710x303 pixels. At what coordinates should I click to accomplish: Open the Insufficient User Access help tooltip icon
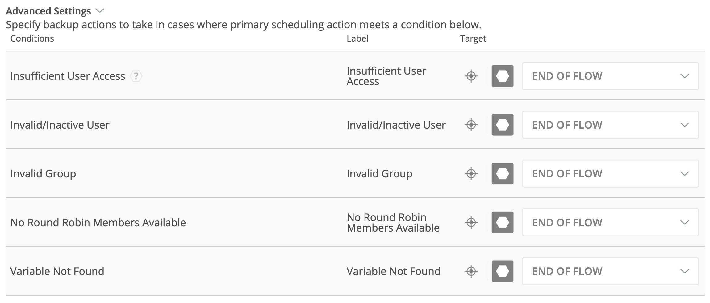click(136, 76)
